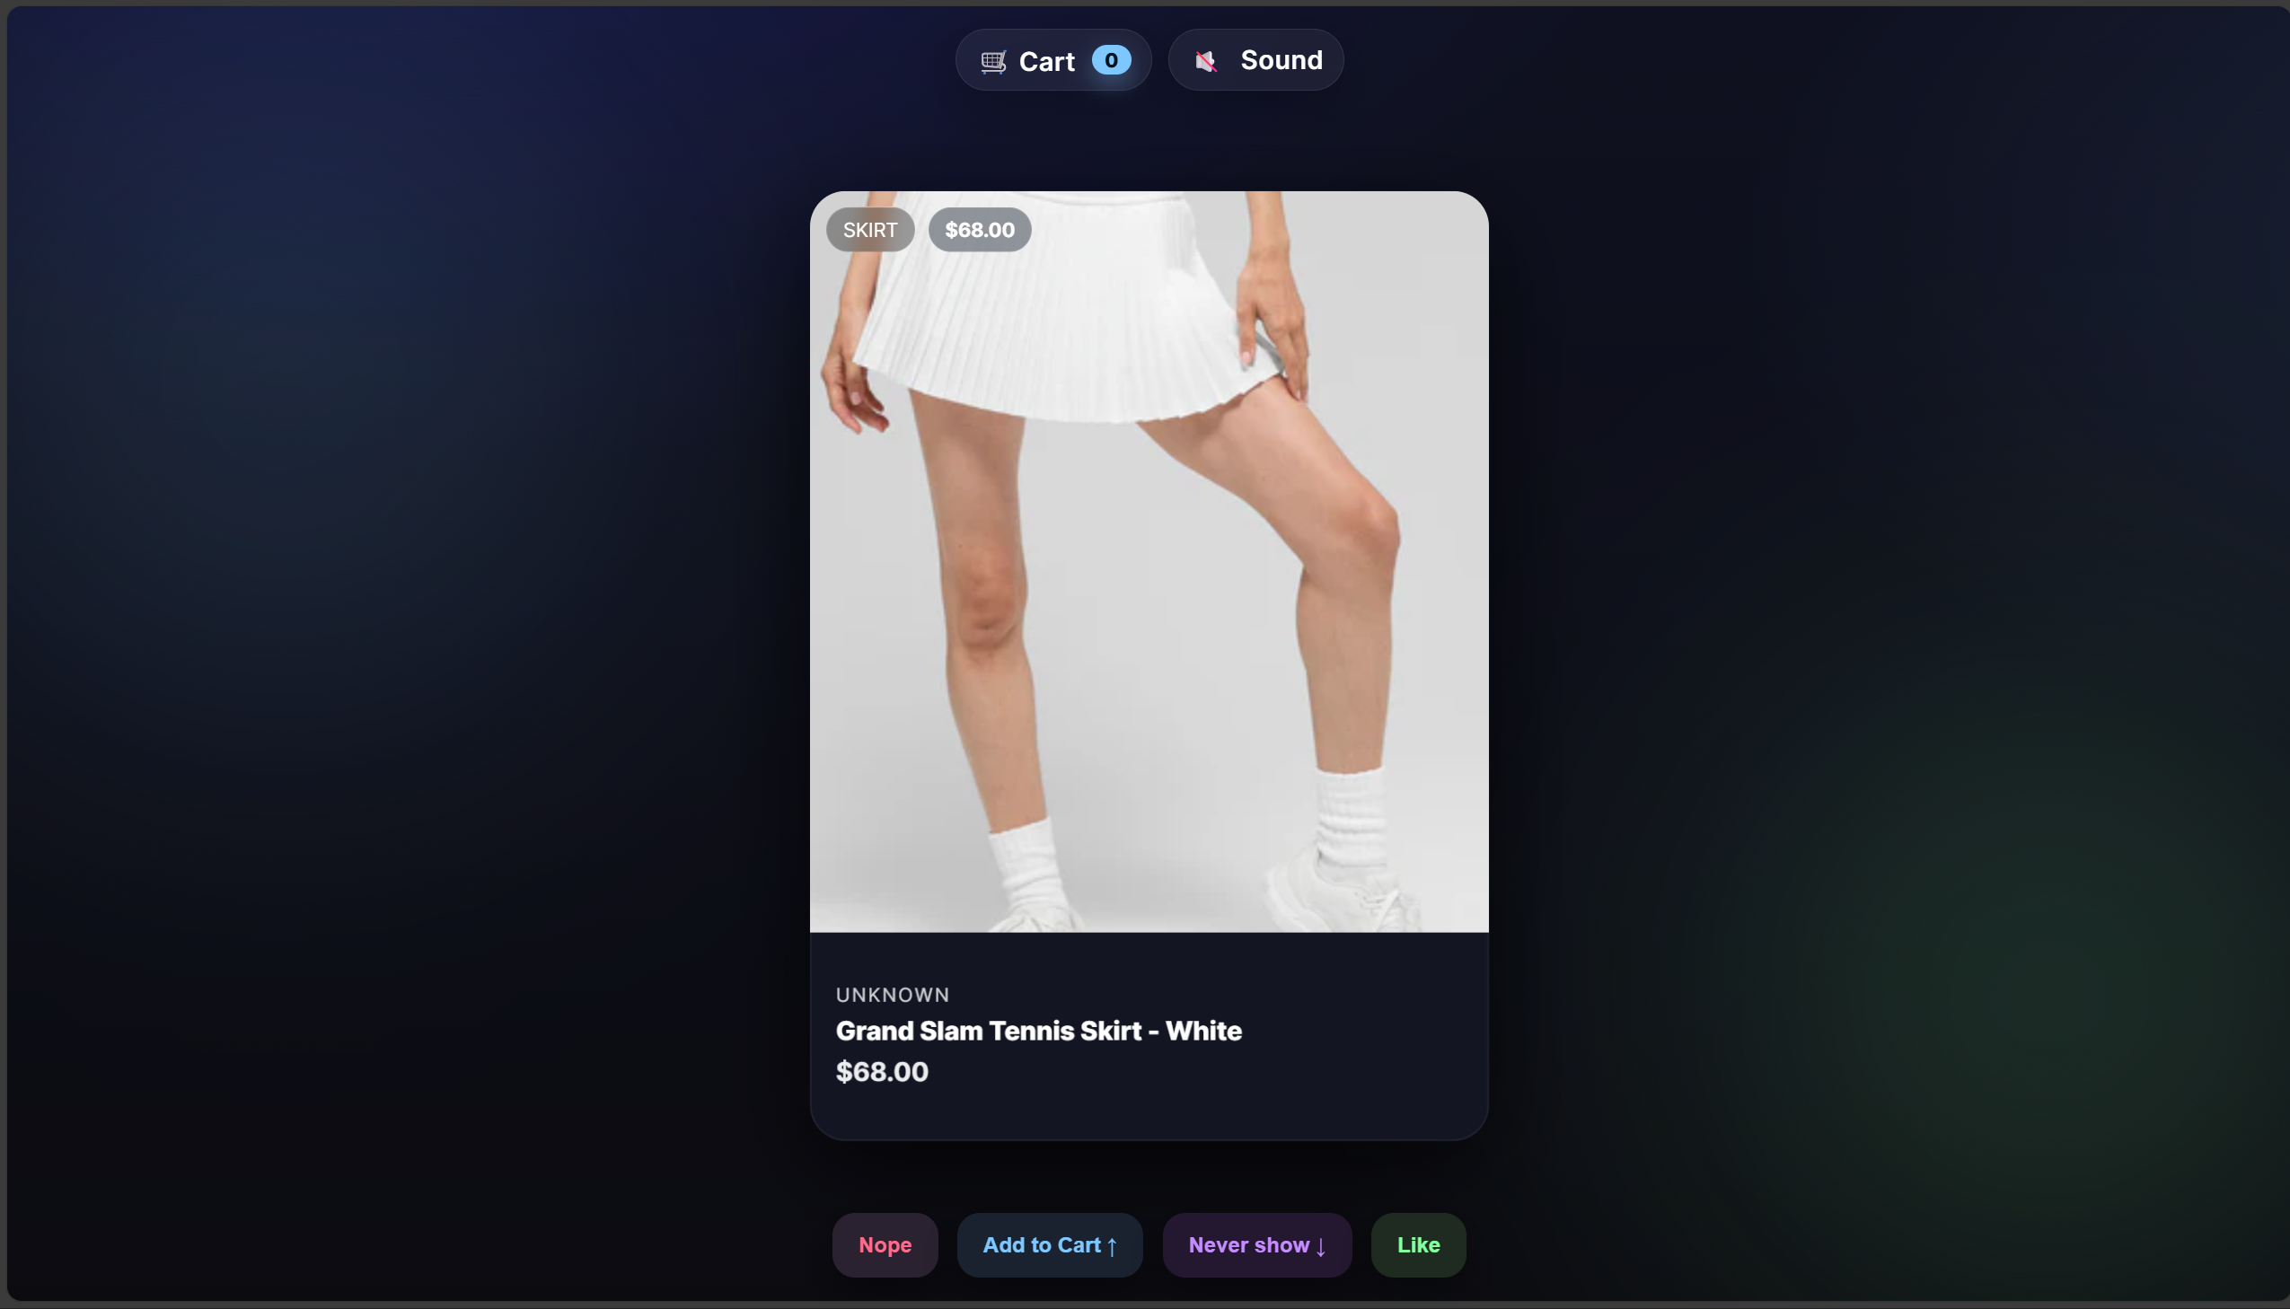2290x1309 pixels.
Task: Click the Sound text label
Action: pos(1282,60)
